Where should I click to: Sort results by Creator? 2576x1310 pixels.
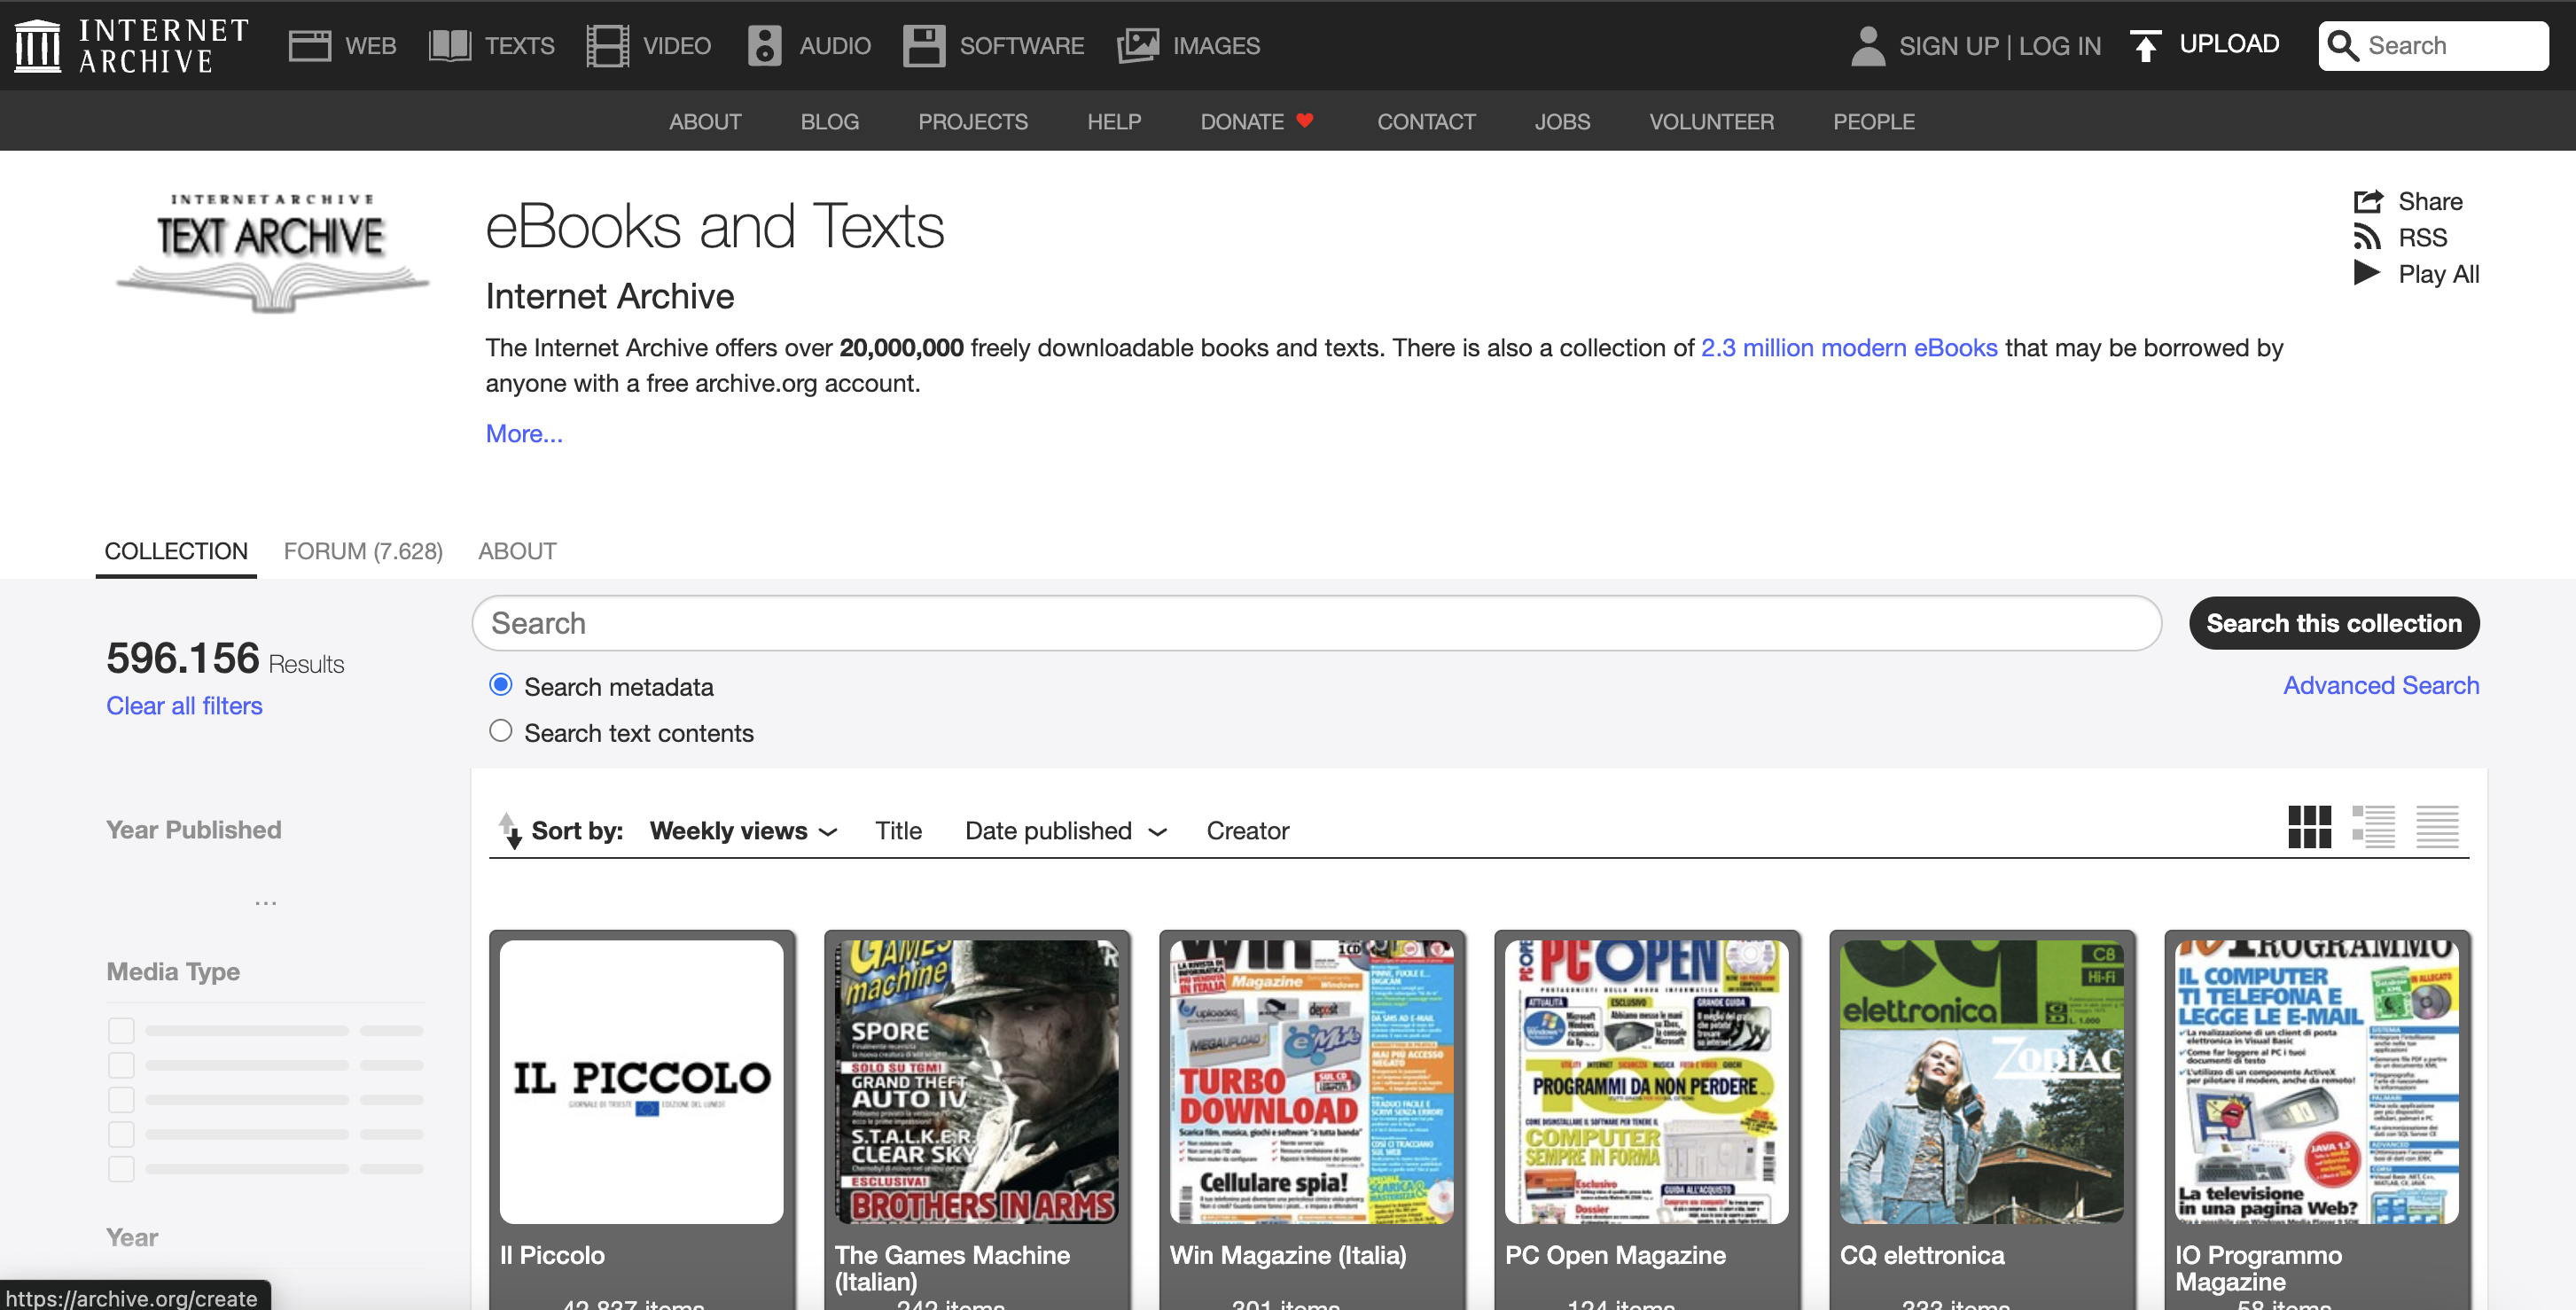point(1247,831)
